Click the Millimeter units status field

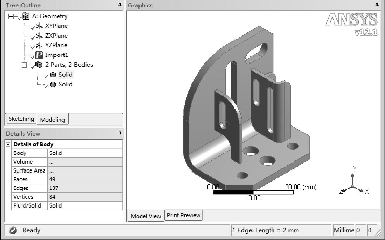[344, 230]
